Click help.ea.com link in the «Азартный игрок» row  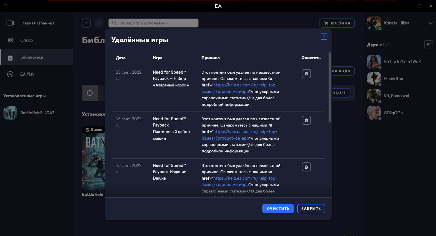pyautogui.click(x=239, y=88)
